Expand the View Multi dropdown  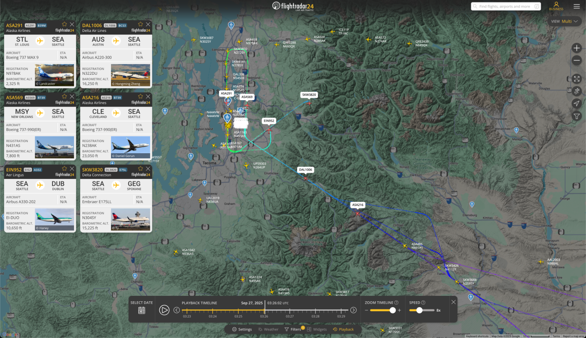[564, 21]
